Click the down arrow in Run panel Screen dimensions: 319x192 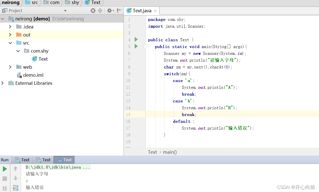pyautogui.click(x=16, y=178)
